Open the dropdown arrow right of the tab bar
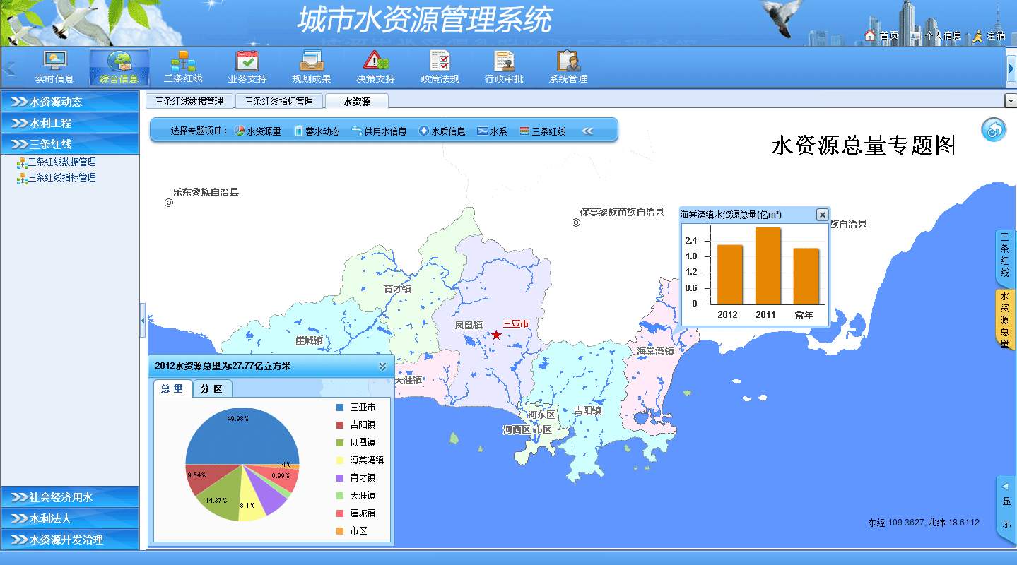 coord(1012,100)
